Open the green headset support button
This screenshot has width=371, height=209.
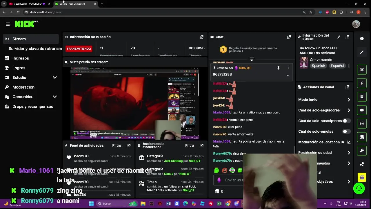point(359,189)
